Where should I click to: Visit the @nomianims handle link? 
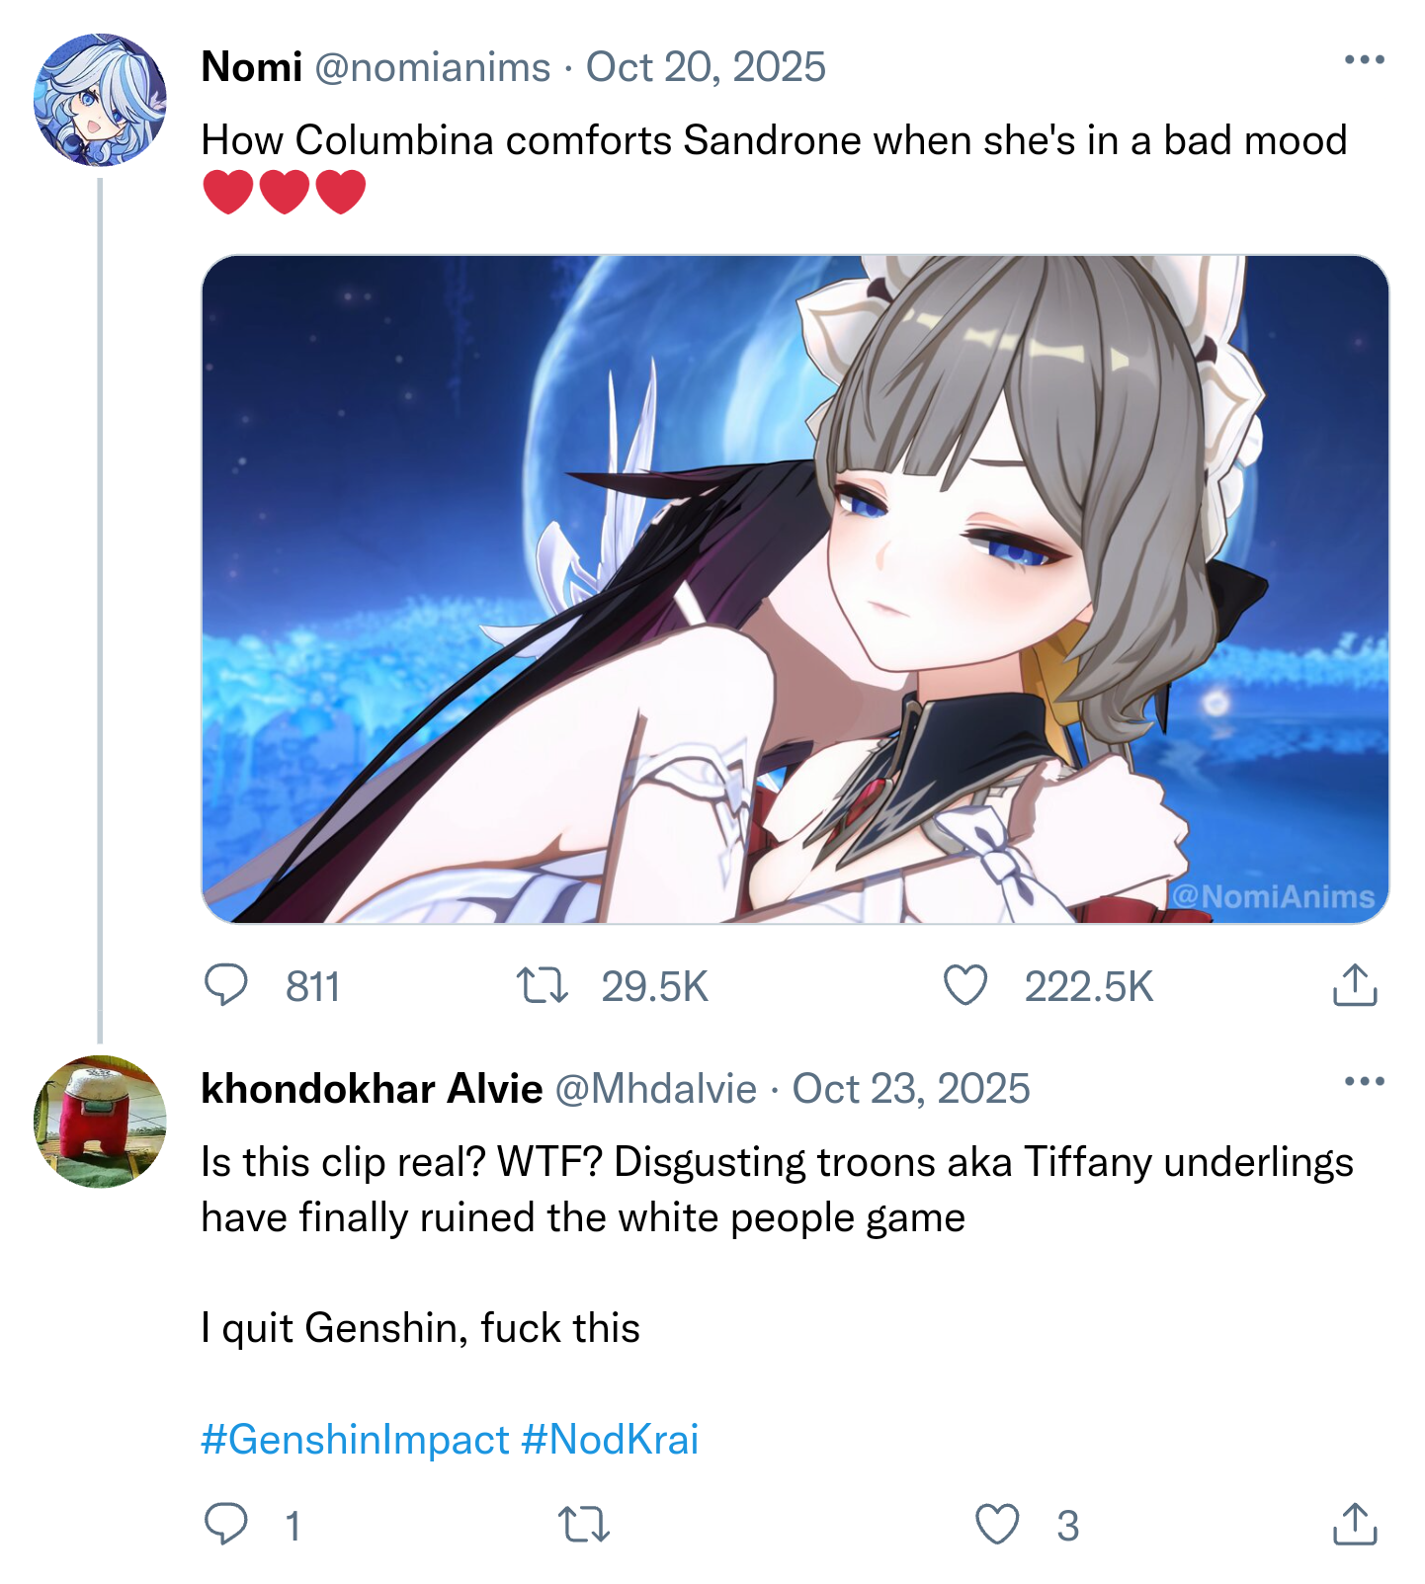[x=432, y=67]
